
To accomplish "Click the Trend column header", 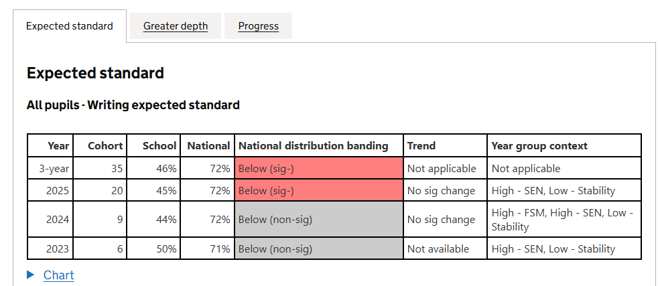I will (421, 145).
